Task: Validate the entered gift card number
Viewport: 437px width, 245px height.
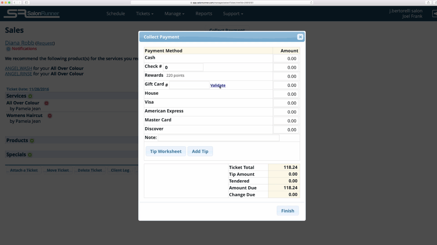Action: [x=218, y=85]
